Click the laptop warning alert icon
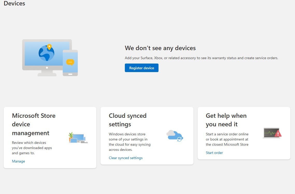This screenshot has width=295, height=194. (x=272, y=133)
